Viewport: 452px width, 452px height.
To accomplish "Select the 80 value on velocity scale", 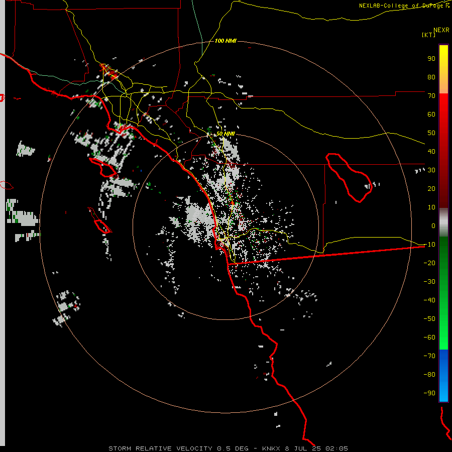I will pyautogui.click(x=431, y=77).
